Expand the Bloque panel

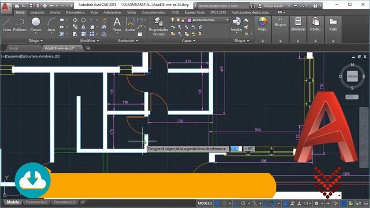tap(242, 40)
